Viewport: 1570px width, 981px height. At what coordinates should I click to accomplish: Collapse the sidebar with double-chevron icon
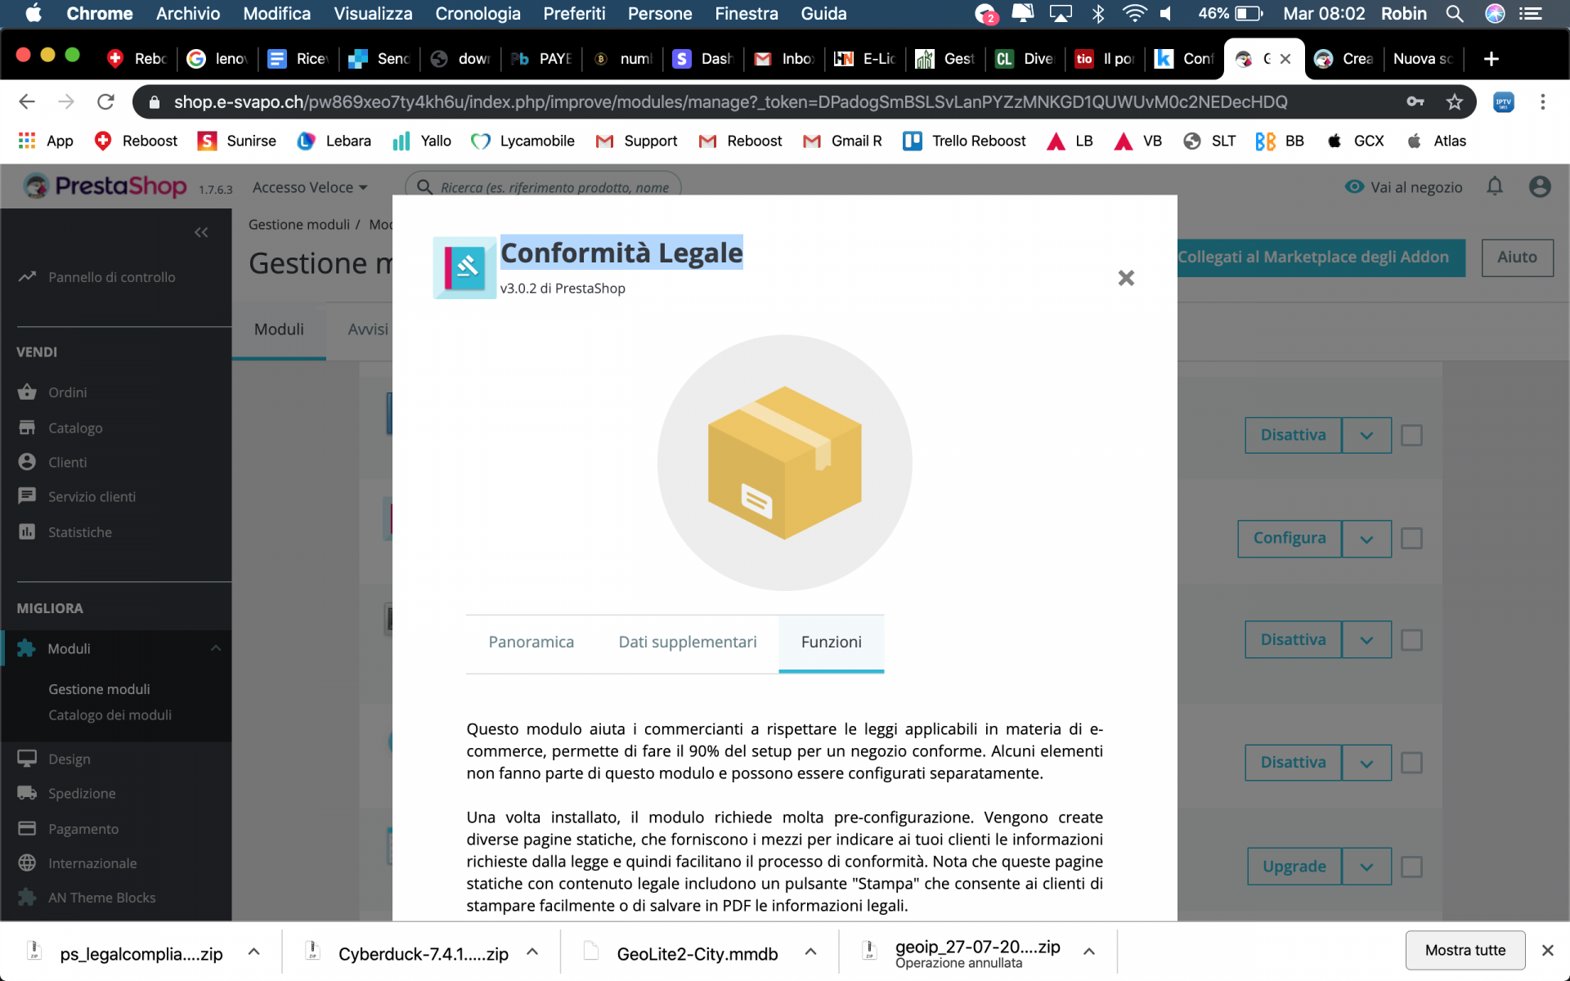tap(201, 233)
